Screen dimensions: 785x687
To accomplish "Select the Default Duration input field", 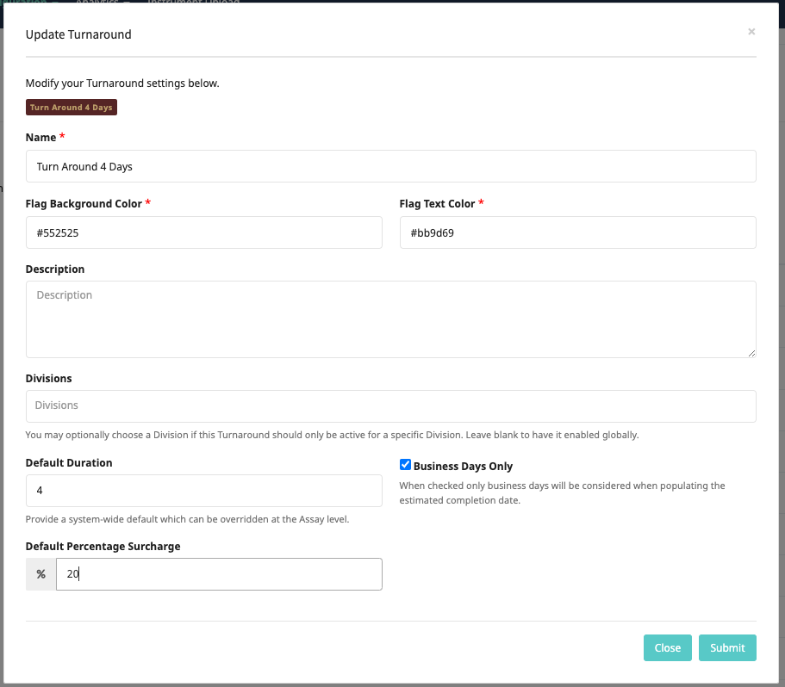I will click(203, 491).
